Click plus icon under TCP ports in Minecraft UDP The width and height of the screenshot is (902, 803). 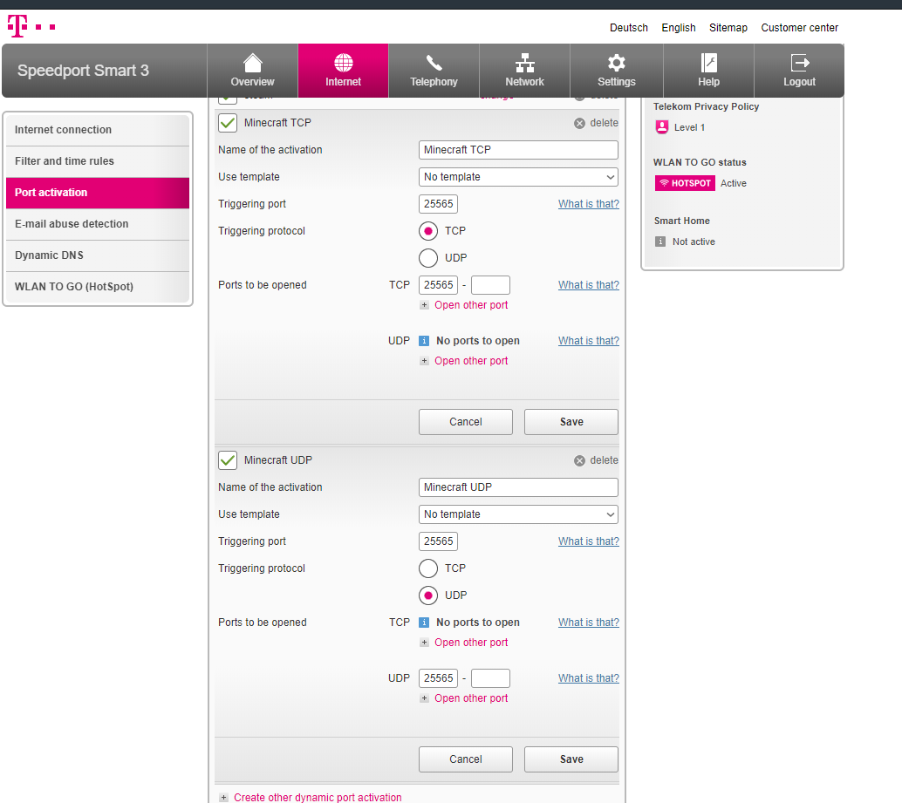click(424, 643)
